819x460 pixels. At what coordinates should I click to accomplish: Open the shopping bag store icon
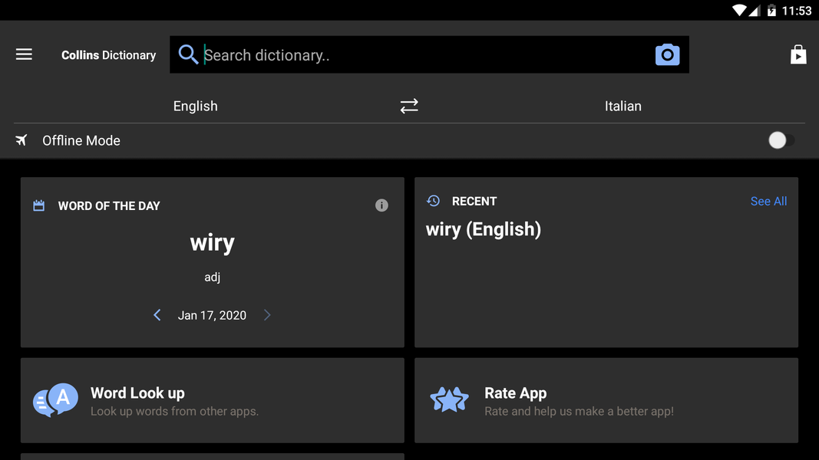coord(798,54)
